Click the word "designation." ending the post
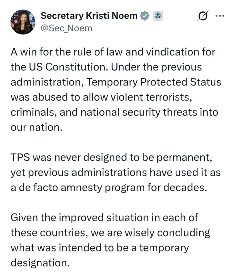The width and height of the screenshot is (236, 272). tap(40, 263)
